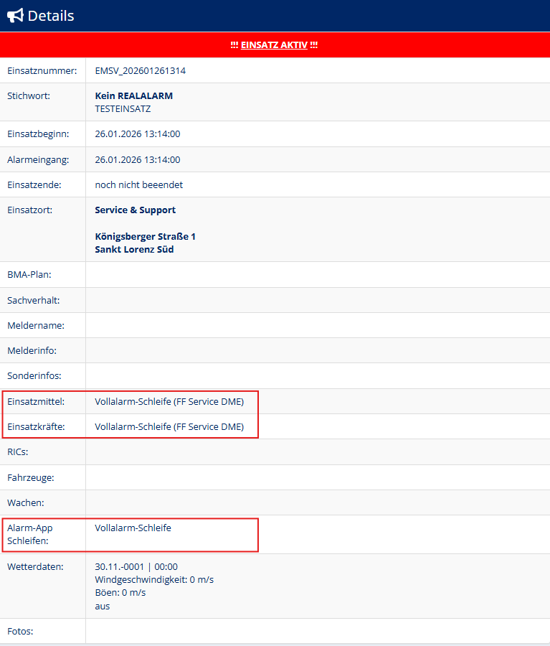Click the Wetterdaten timestamp 30.11.-0001
Screen dimensions: 550x646
coord(136,566)
